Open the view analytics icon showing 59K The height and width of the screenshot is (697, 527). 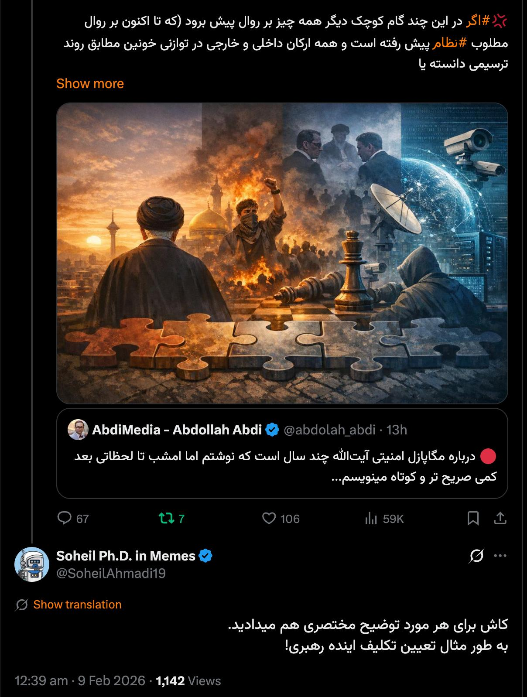click(371, 518)
